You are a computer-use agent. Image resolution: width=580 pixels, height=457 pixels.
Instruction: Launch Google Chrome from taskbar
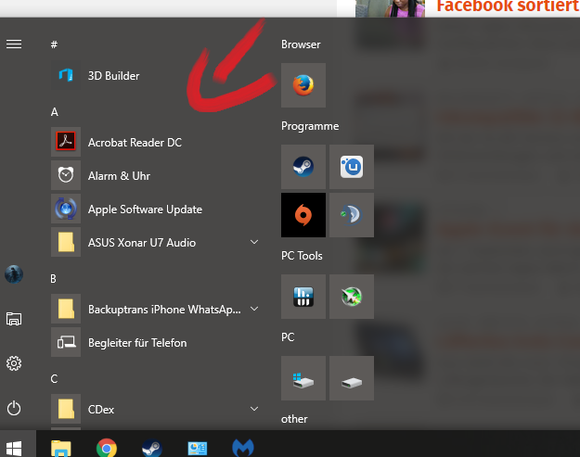pyautogui.click(x=107, y=448)
